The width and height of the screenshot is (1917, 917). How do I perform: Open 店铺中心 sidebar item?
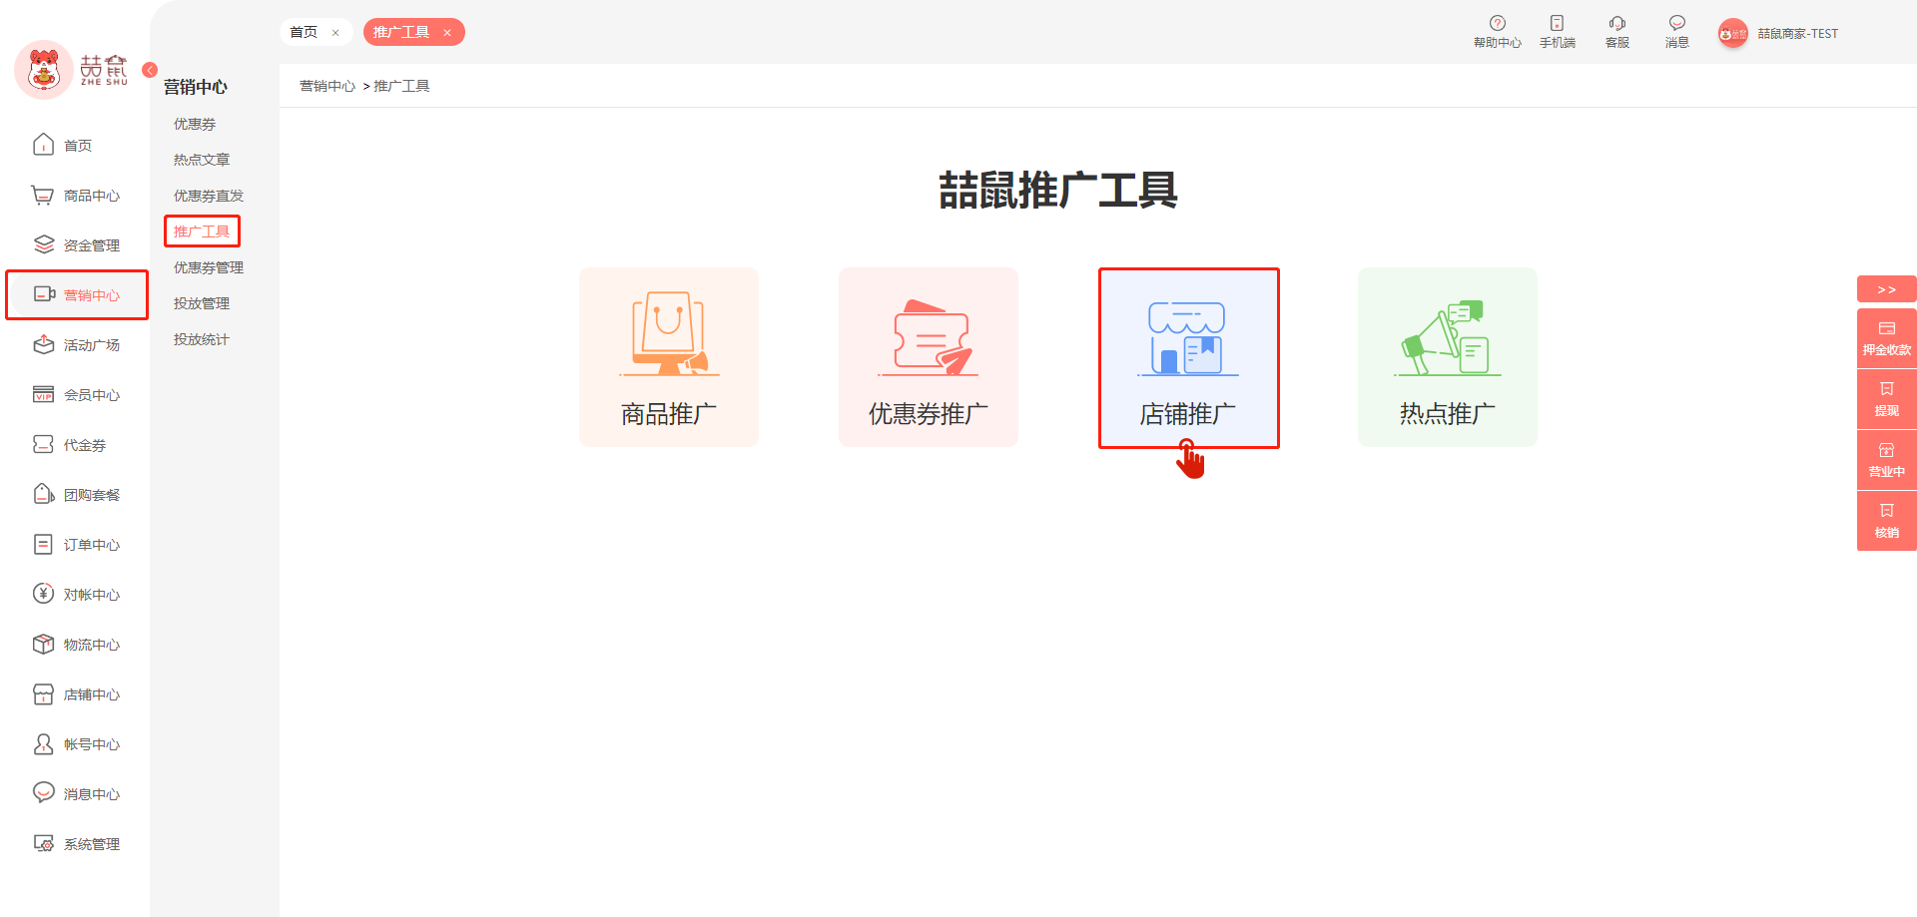click(x=77, y=694)
